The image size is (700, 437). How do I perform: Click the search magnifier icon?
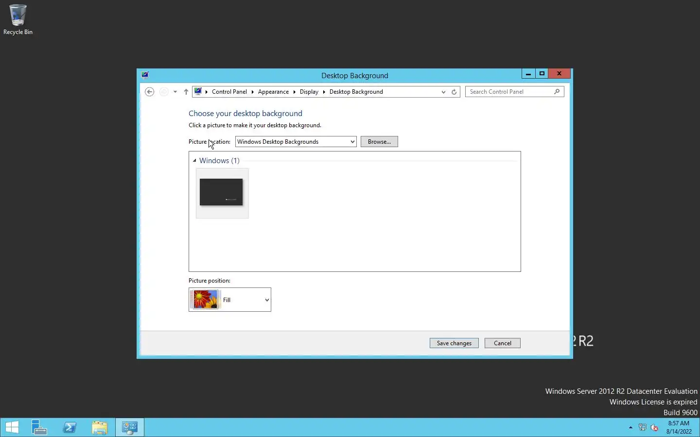(557, 91)
